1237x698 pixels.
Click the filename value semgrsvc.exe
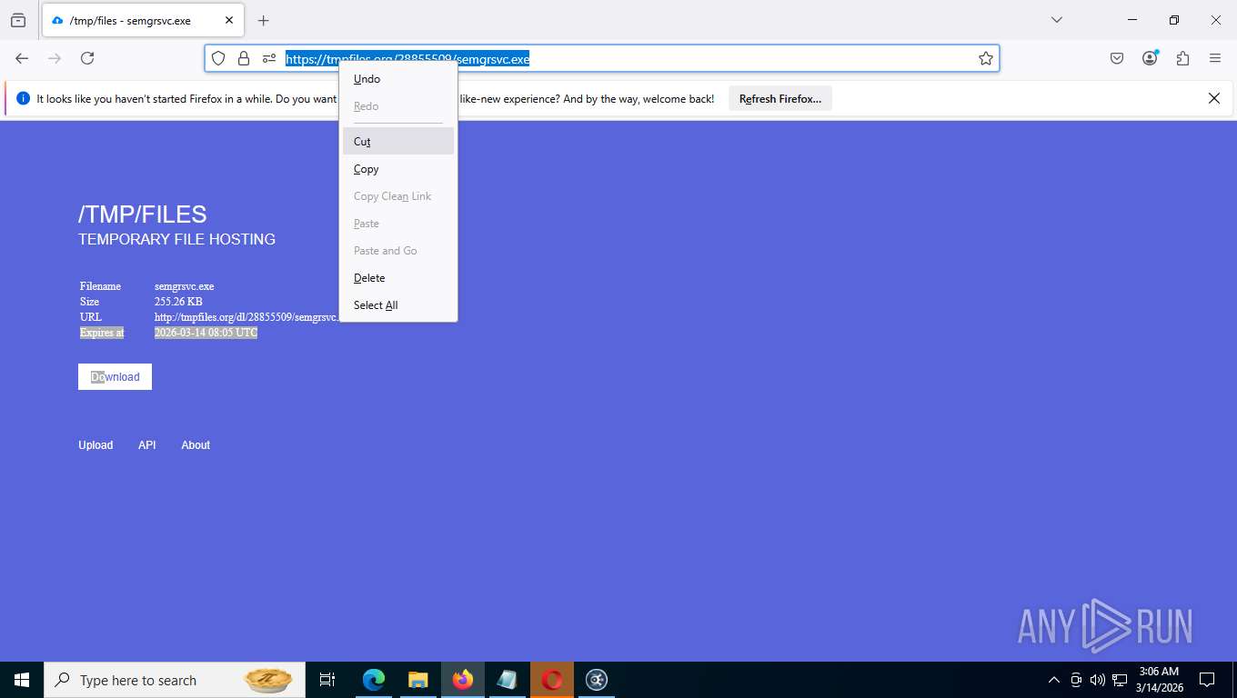click(x=184, y=286)
